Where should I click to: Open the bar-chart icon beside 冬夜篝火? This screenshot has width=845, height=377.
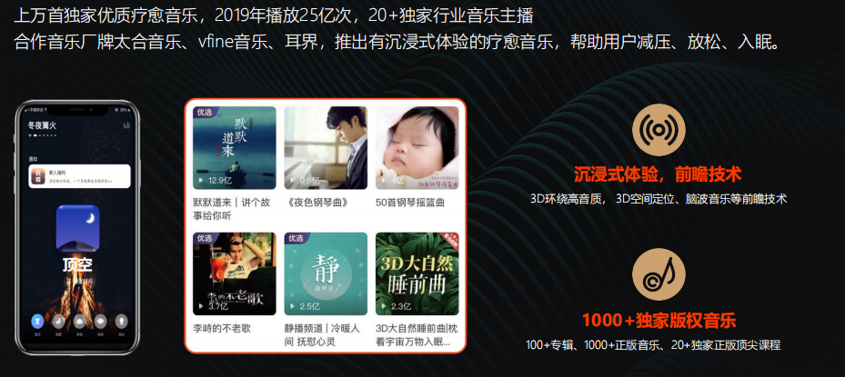coord(126,125)
